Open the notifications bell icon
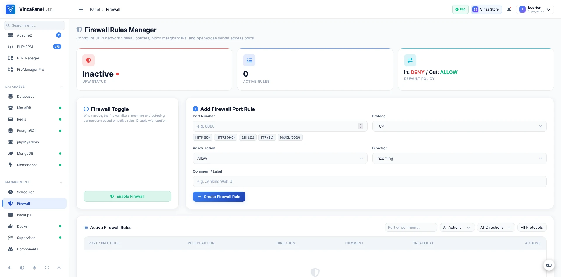Viewport: 561px width, 277px height. tap(509, 9)
